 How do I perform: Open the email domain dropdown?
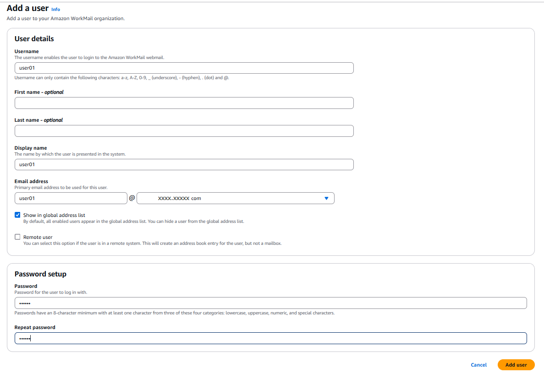[235, 198]
